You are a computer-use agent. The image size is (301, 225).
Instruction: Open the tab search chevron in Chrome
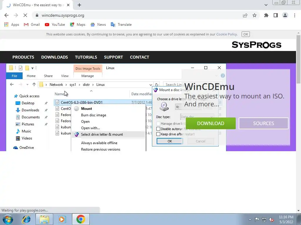click(266, 5)
